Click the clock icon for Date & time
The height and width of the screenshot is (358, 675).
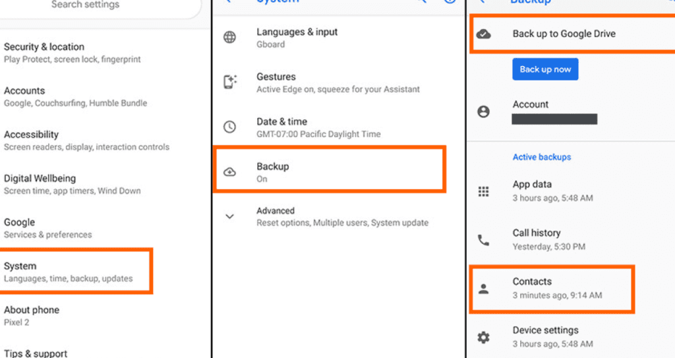tap(229, 127)
